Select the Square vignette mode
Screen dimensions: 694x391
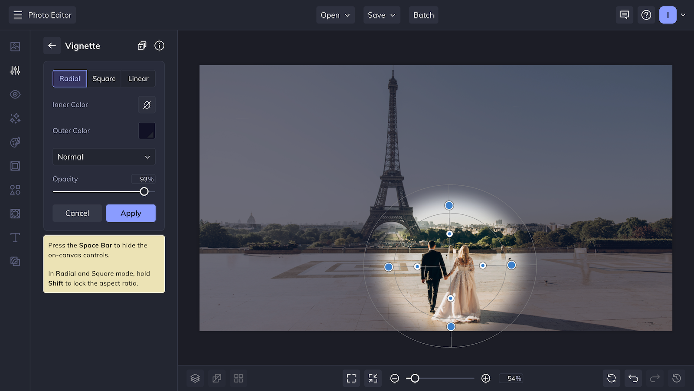click(x=104, y=79)
